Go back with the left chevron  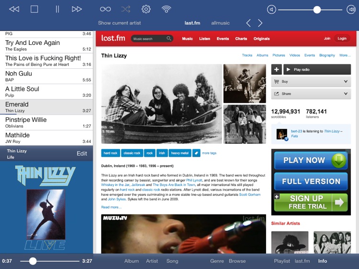(248, 23)
